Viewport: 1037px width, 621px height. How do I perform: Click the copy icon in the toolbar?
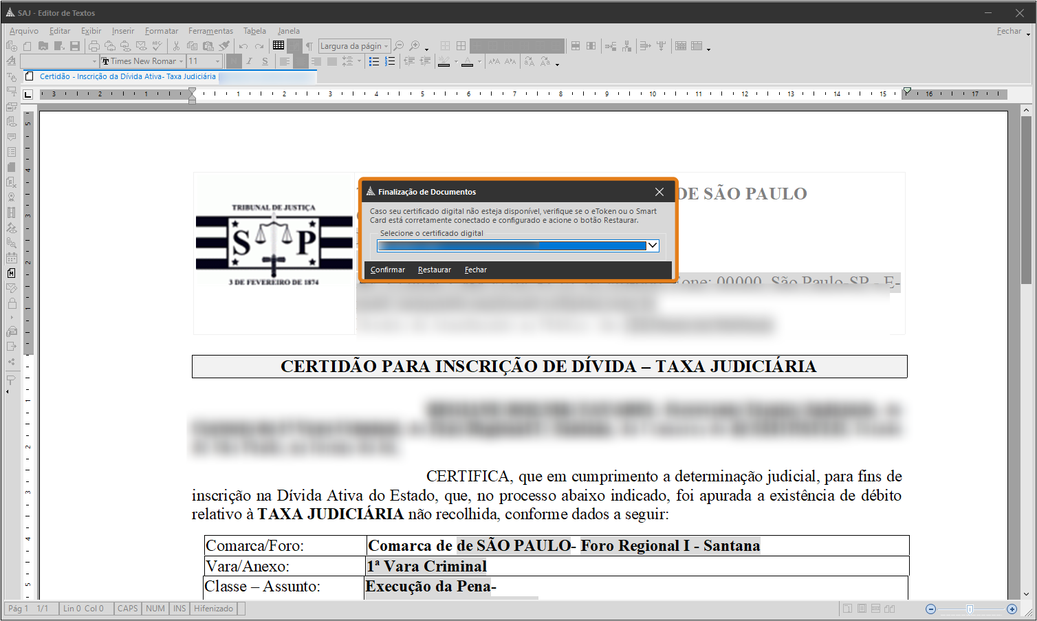tap(192, 46)
